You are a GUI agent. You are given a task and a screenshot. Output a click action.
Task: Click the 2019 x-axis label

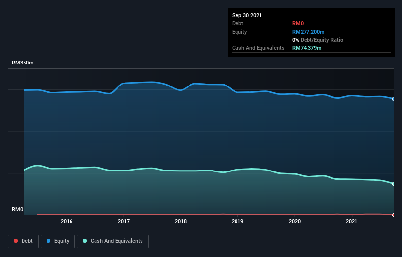tap(237, 221)
